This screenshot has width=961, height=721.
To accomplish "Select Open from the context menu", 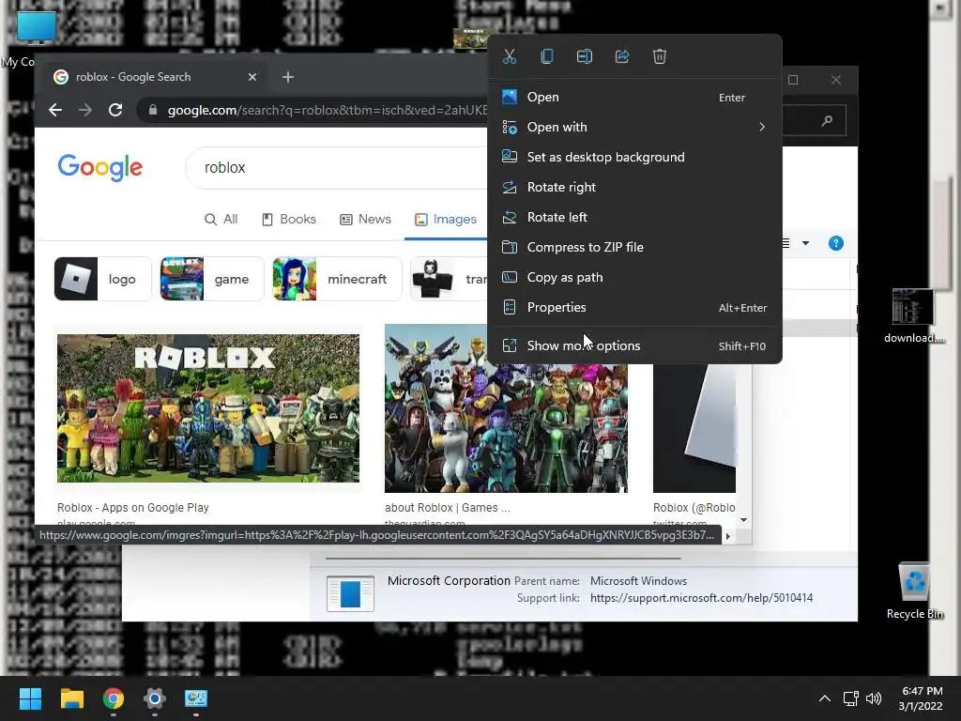I will pos(634,97).
